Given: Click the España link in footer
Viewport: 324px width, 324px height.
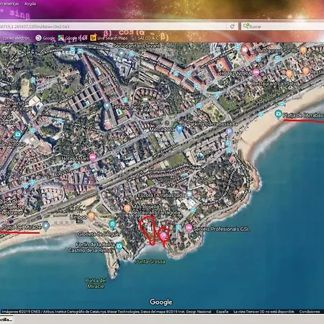Looking at the screenshot, I should pos(222,312).
